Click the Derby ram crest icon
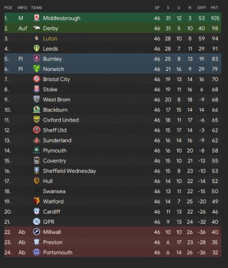Screen dimensions: 228x268 tap(37, 28)
